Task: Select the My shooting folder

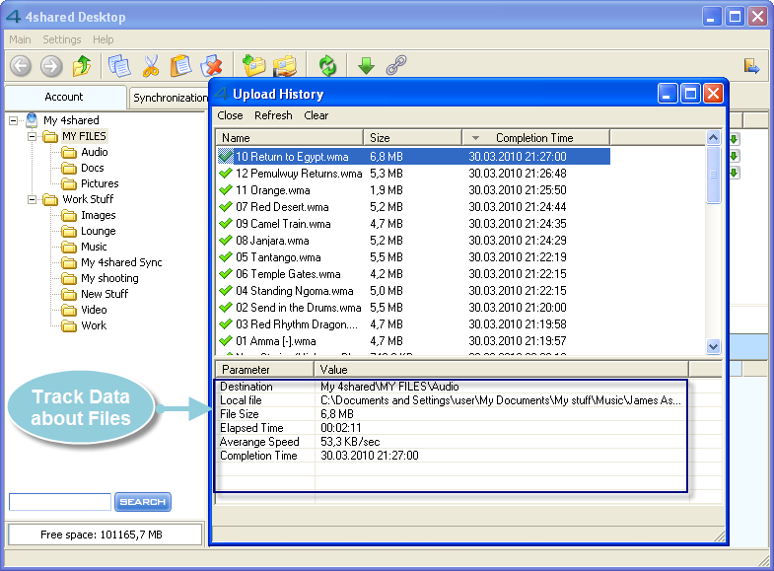Action: coord(109,278)
